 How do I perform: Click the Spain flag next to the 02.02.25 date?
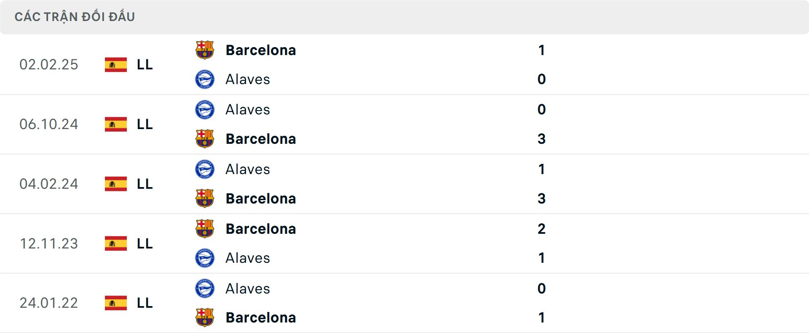point(116,64)
